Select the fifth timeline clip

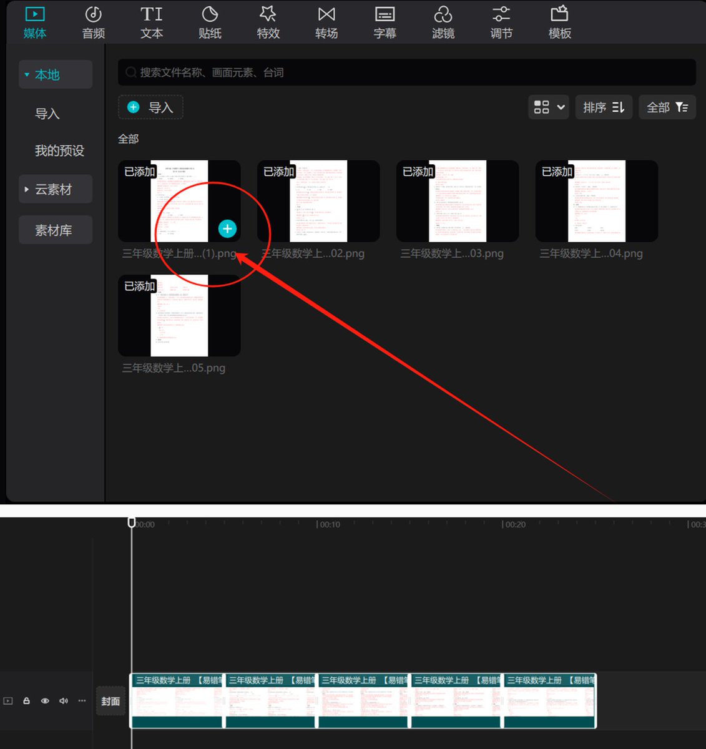550,700
